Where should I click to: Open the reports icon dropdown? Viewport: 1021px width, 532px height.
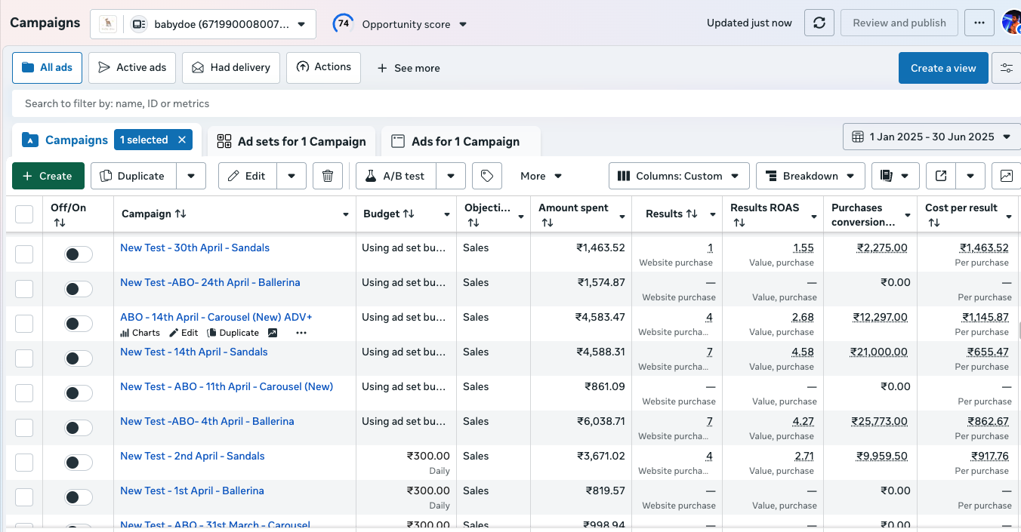[895, 176]
